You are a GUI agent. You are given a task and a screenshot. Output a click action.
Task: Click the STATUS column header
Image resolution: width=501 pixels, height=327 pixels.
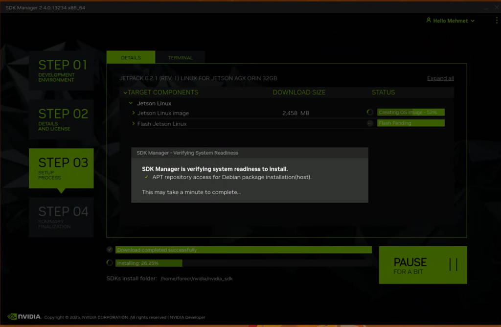coord(383,93)
